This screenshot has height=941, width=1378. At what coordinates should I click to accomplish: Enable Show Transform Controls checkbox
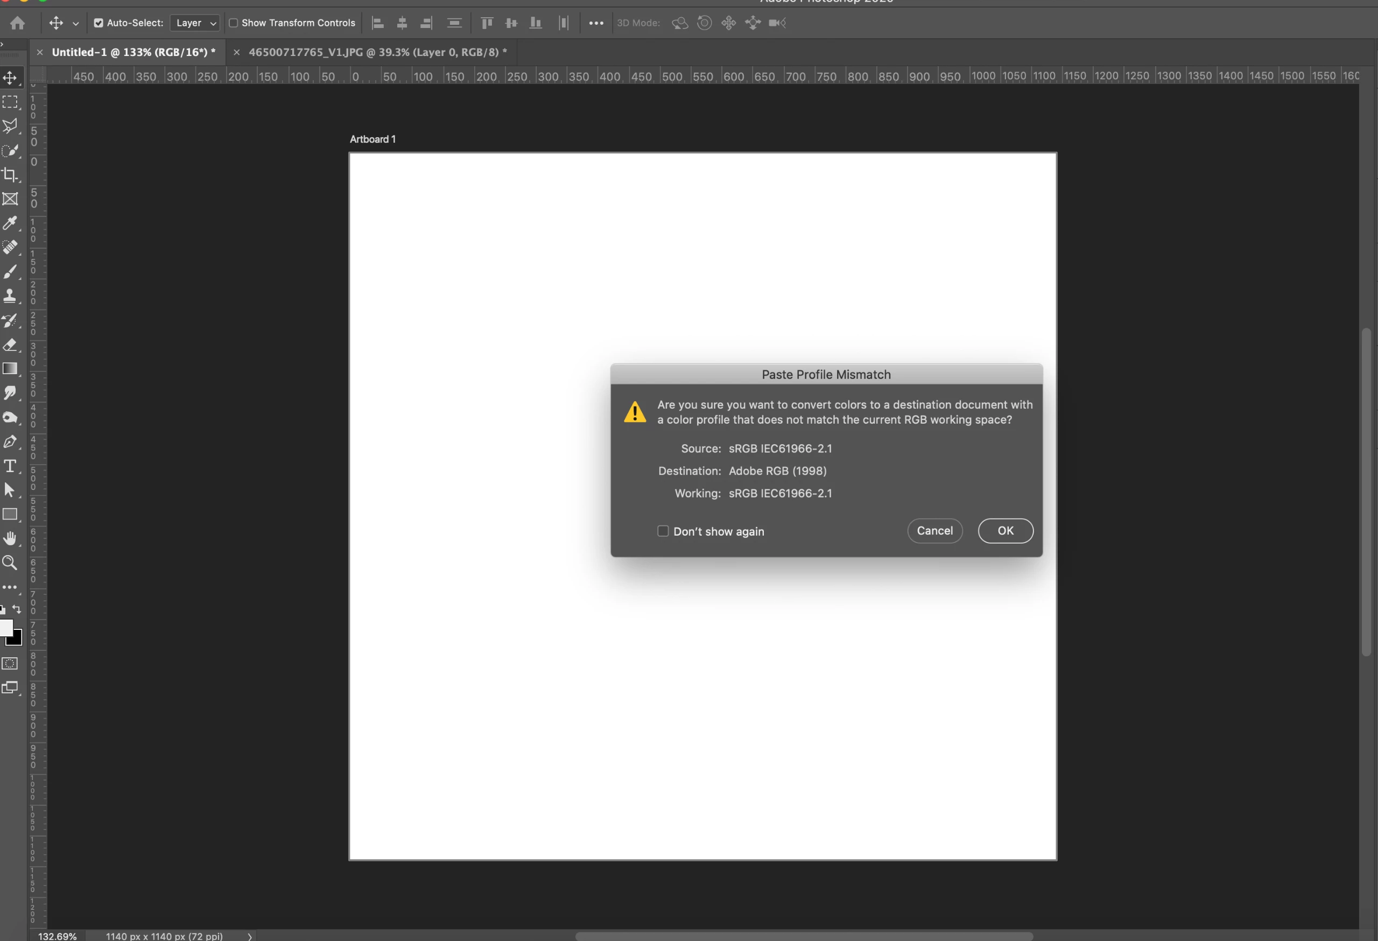(x=234, y=23)
